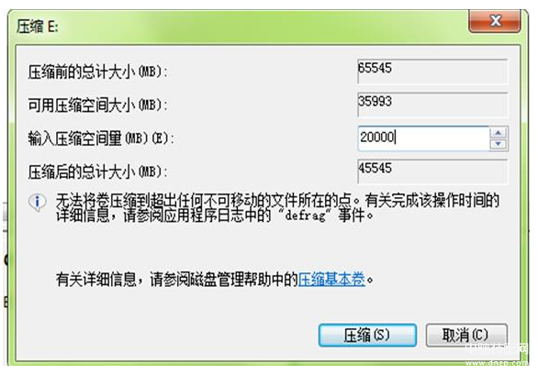Click the 压缩后的总计大小(MB) label
538x375 pixels.
98,171
